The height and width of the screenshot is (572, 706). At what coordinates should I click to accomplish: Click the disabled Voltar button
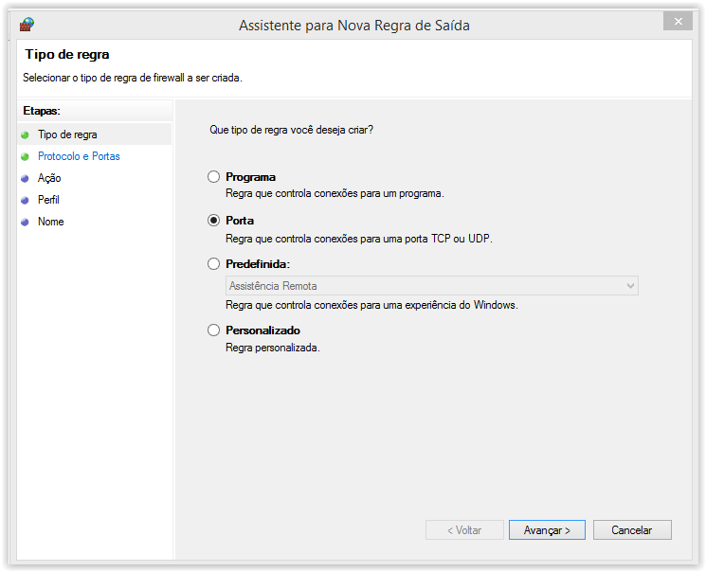point(464,530)
